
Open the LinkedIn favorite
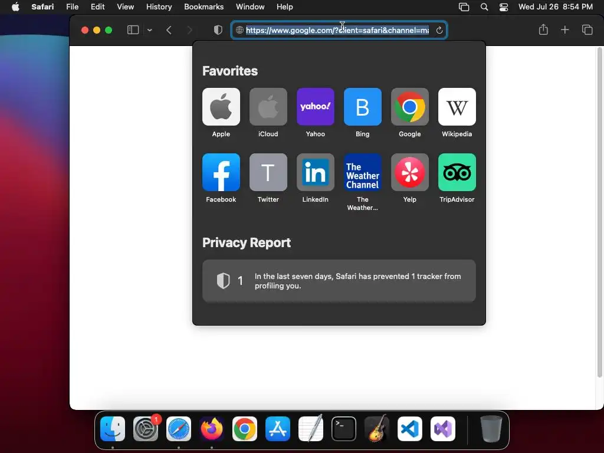point(315,172)
